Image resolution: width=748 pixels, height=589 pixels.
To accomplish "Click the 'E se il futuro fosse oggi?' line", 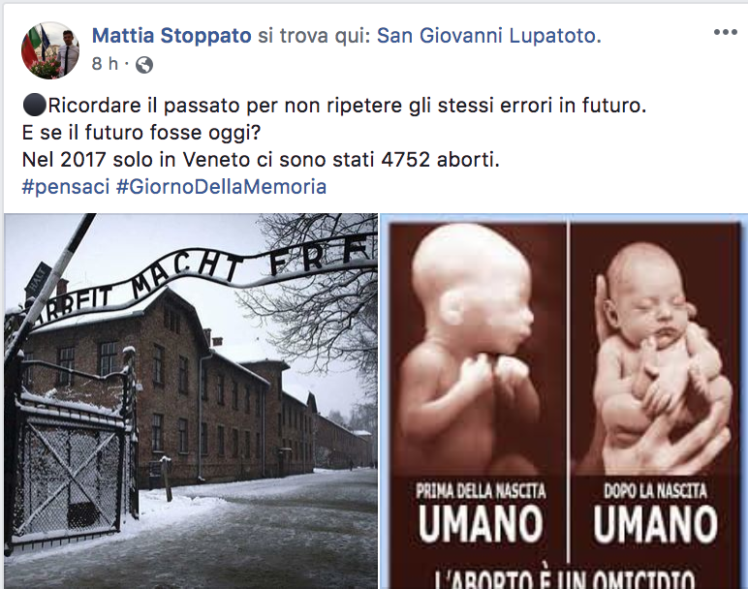I will click(141, 133).
